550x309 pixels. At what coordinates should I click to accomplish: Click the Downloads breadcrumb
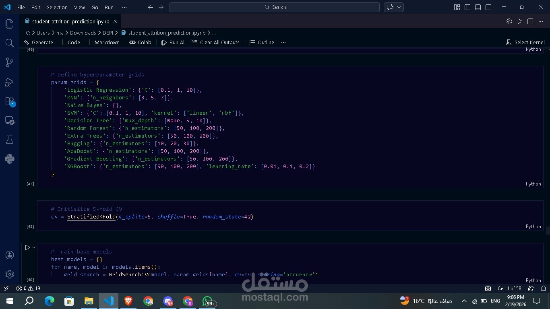coord(83,33)
